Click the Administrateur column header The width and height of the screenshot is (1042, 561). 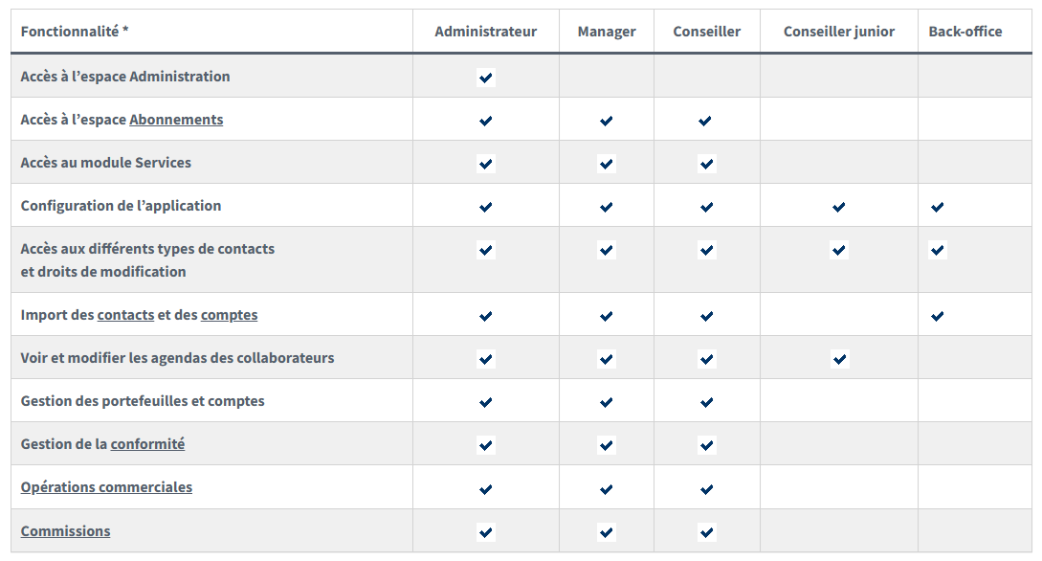[486, 32]
